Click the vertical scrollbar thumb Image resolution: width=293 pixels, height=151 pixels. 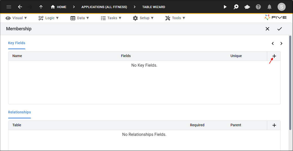pos(290,83)
